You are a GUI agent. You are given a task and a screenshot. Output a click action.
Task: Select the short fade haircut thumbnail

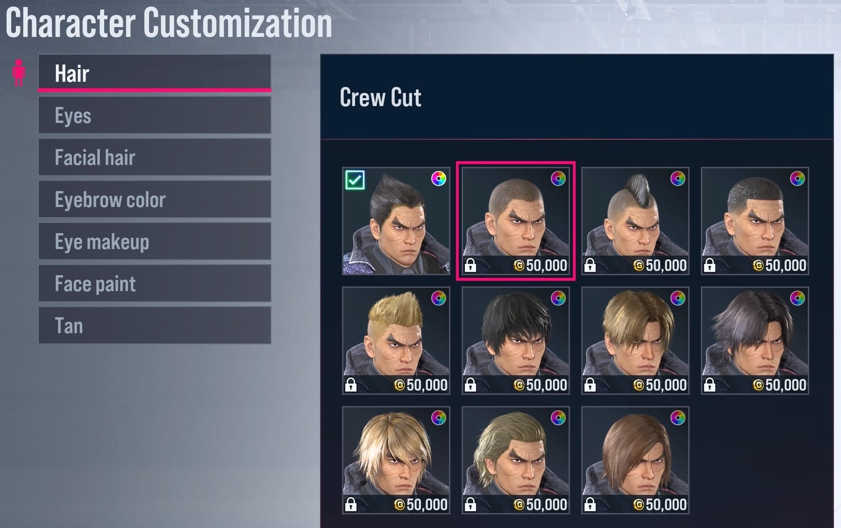click(755, 221)
